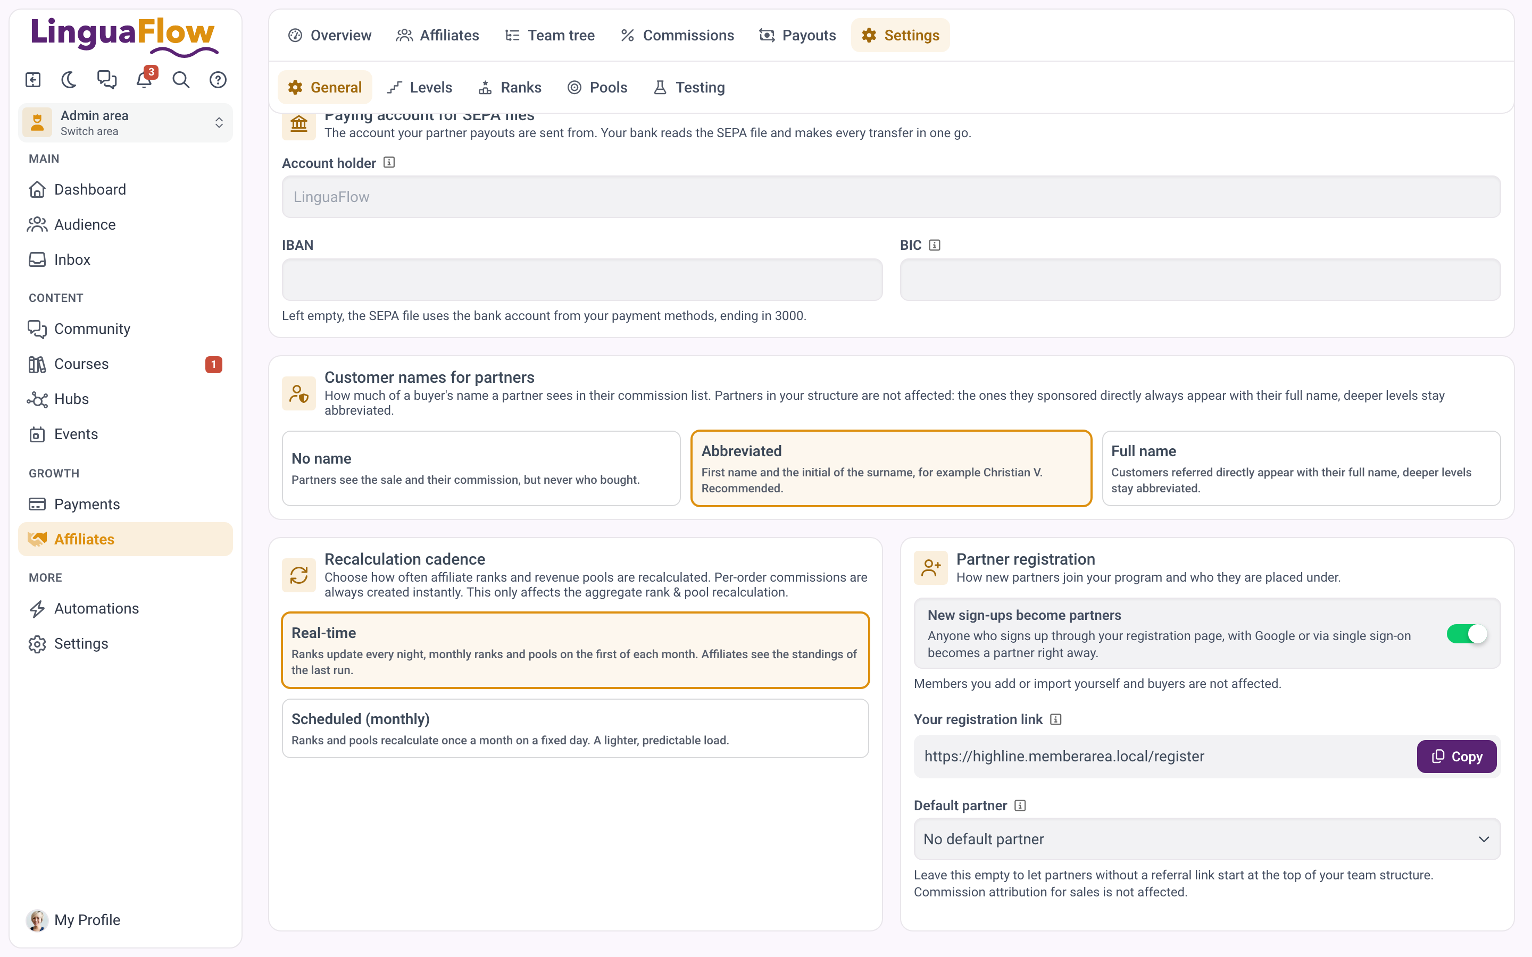Toggle New sign-ups become partners switch

(x=1467, y=634)
